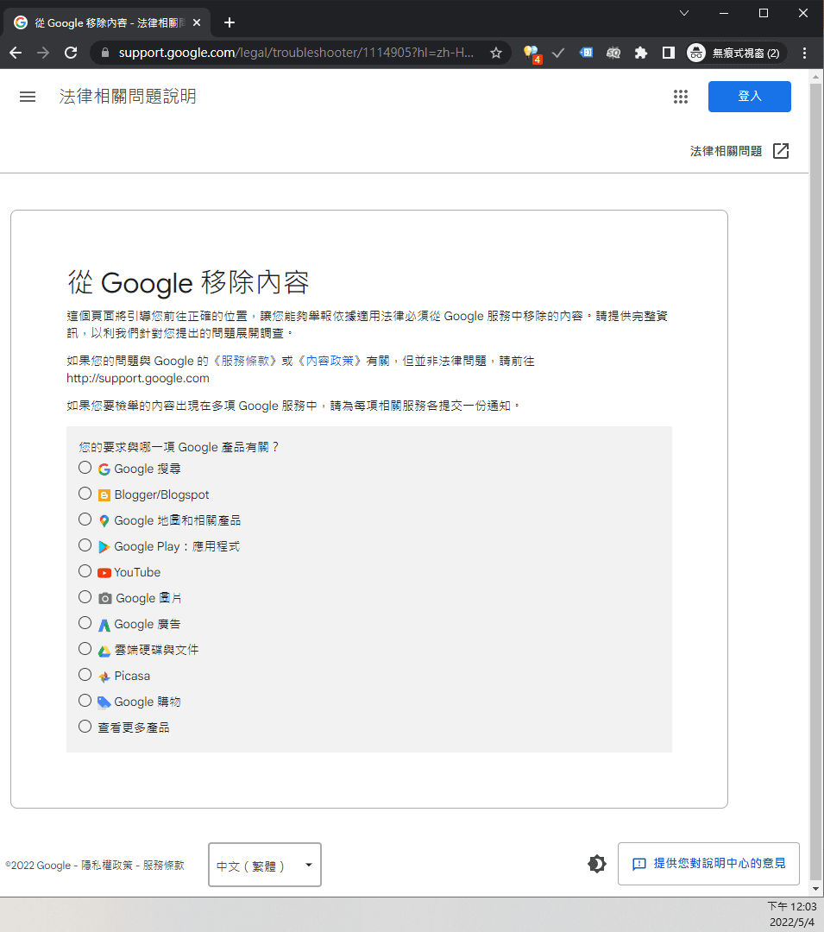
Task: Select the Google 地圖和相關產品 radio button
Action: coord(85,520)
